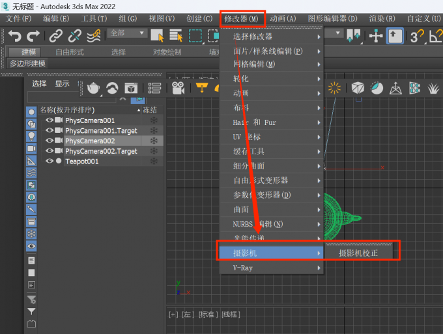Toggle hidden objects eye filter in sidebar

click(x=31, y=246)
